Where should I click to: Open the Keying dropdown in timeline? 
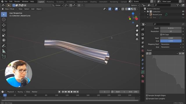pos(21,92)
